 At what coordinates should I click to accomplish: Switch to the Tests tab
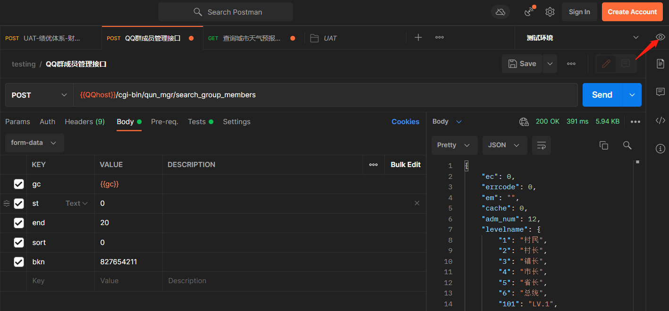coord(201,122)
